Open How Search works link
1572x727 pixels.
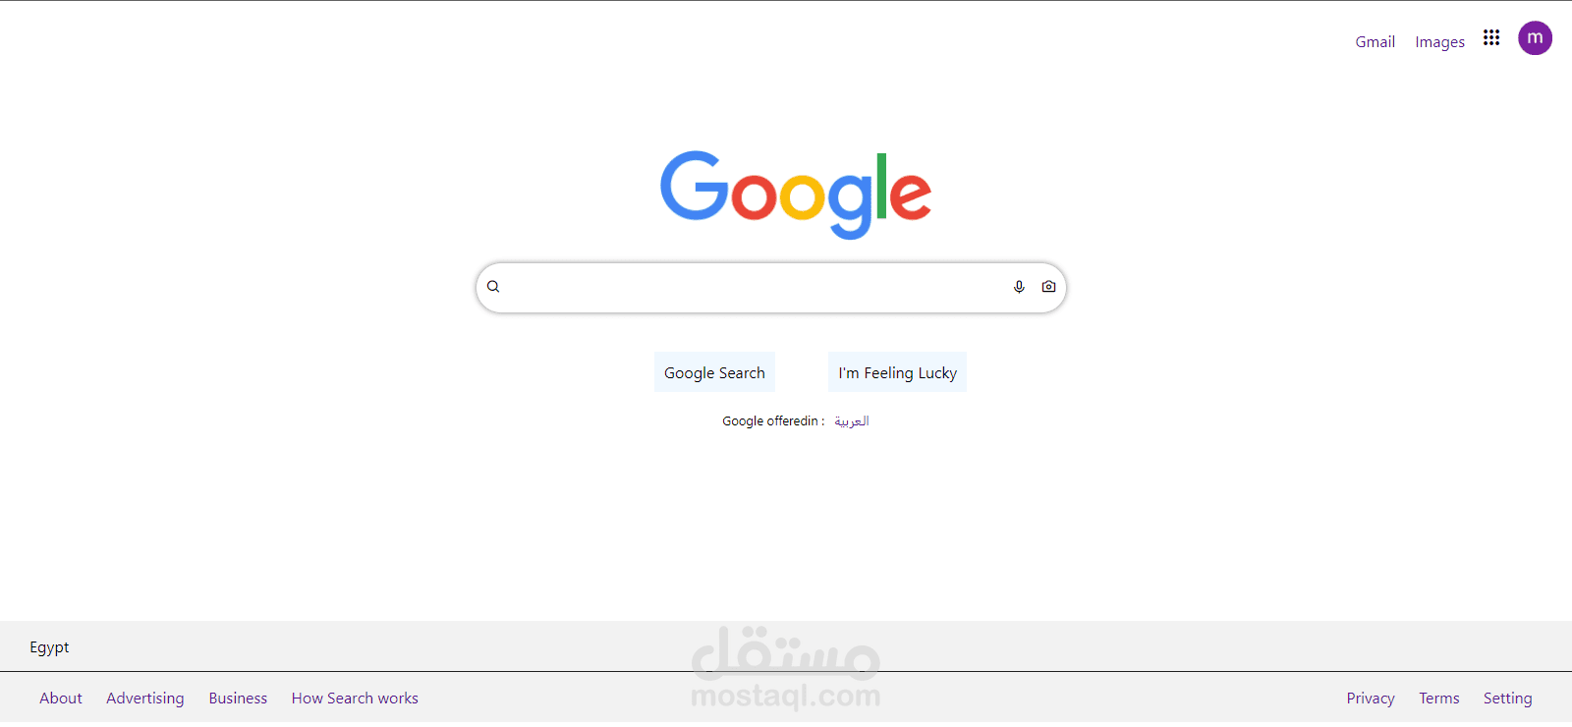pos(355,699)
